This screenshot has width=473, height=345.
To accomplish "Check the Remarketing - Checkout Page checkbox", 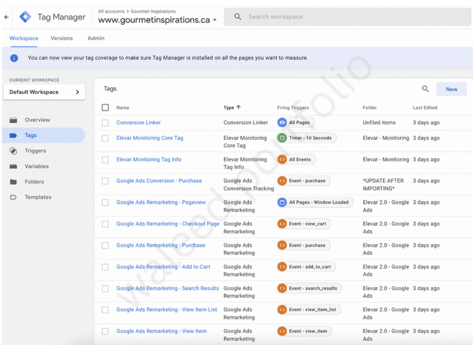I will [x=105, y=224].
